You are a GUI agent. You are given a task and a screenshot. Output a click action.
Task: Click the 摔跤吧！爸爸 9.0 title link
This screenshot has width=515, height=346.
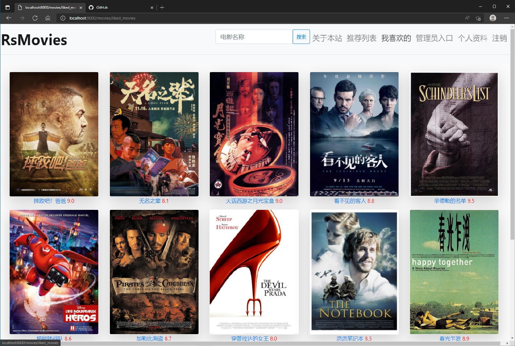54,201
